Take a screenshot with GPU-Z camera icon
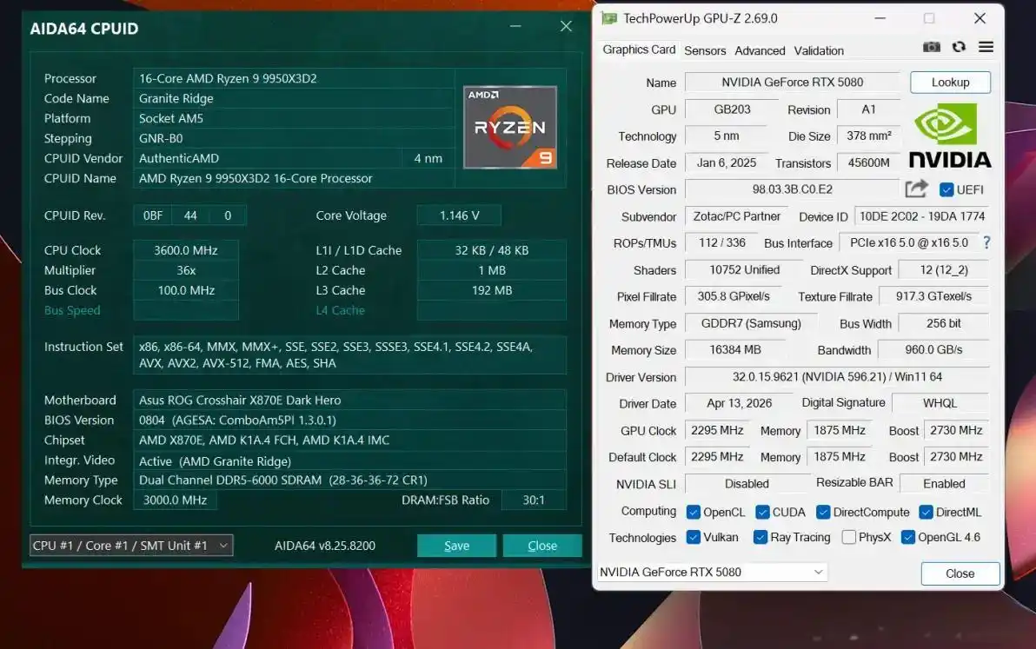Viewport: 1036px width, 649px height. tap(931, 47)
